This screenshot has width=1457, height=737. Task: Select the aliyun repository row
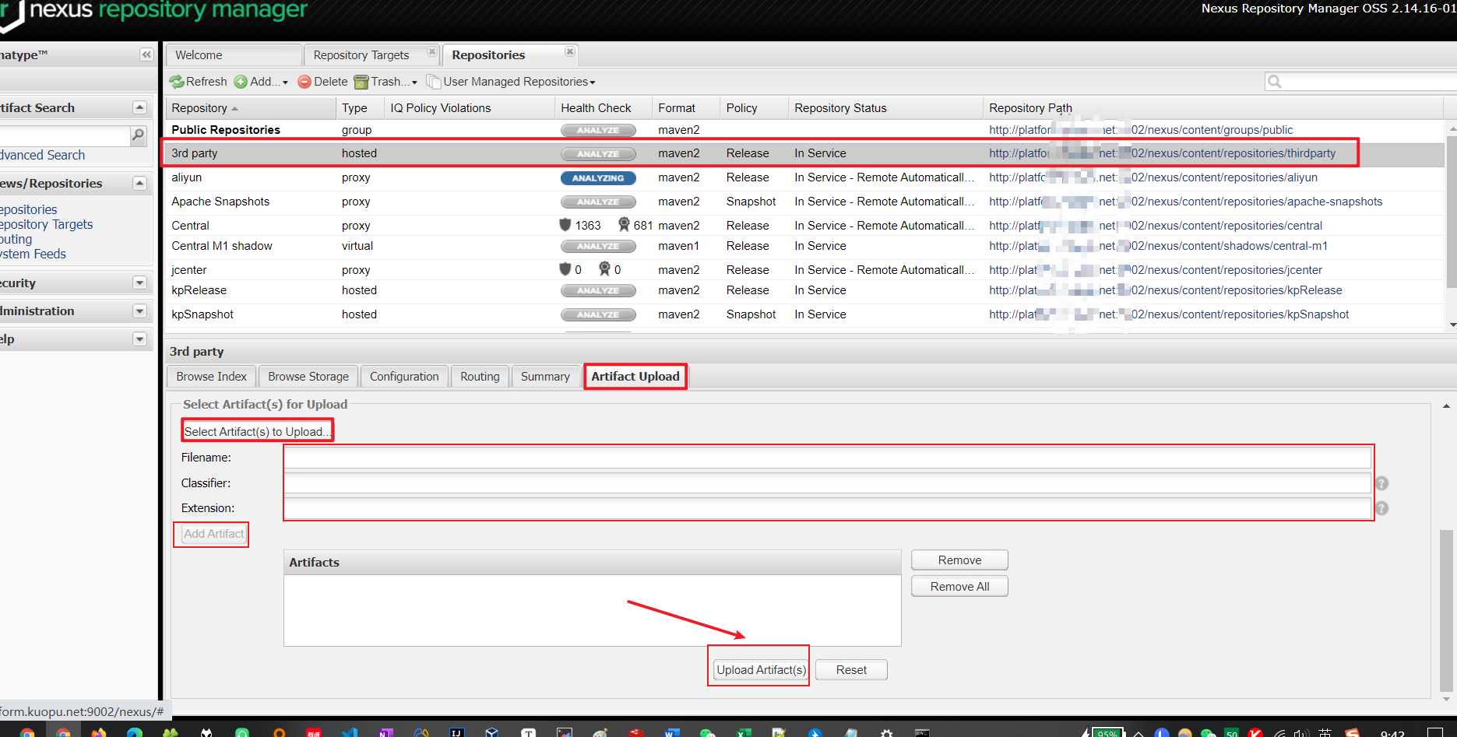(806, 177)
